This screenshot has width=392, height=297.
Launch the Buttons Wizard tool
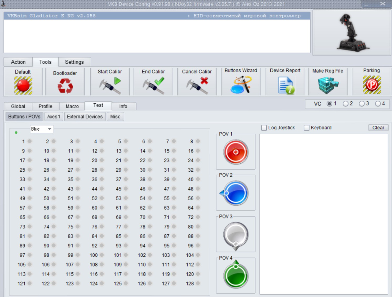(241, 85)
